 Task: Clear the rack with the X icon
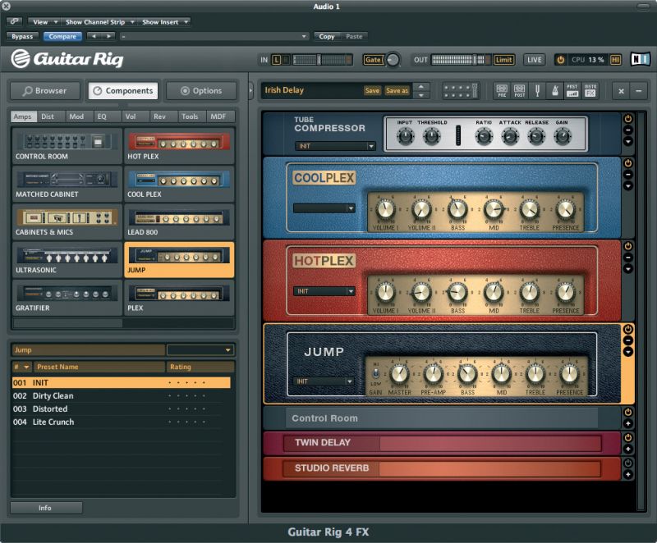coord(621,91)
